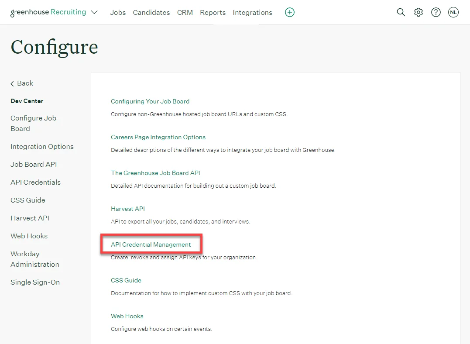Open Careers Page Integration Options link
This screenshot has height=344, width=470.
pyautogui.click(x=158, y=137)
